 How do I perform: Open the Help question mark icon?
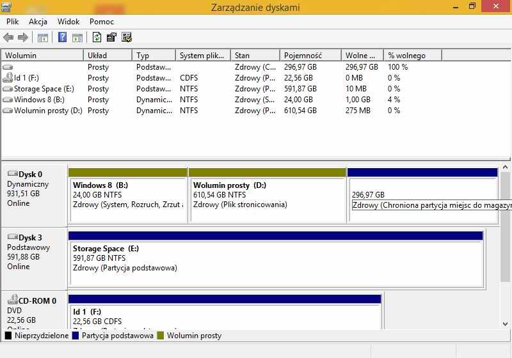[62, 37]
